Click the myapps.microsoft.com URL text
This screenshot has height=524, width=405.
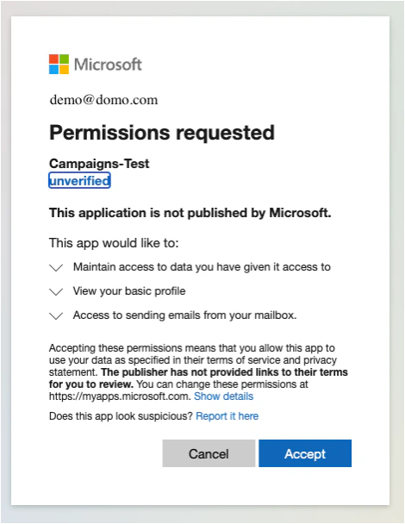pos(120,396)
